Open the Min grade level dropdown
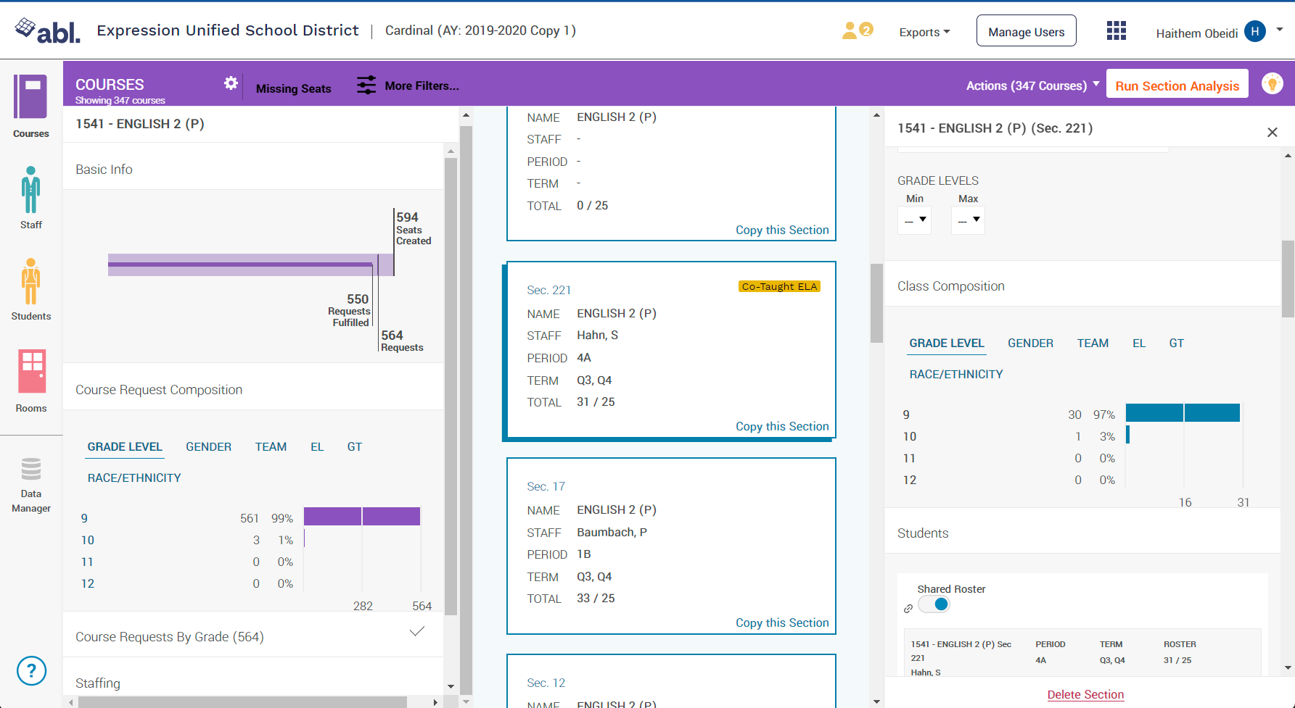This screenshot has width=1295, height=708. click(914, 220)
